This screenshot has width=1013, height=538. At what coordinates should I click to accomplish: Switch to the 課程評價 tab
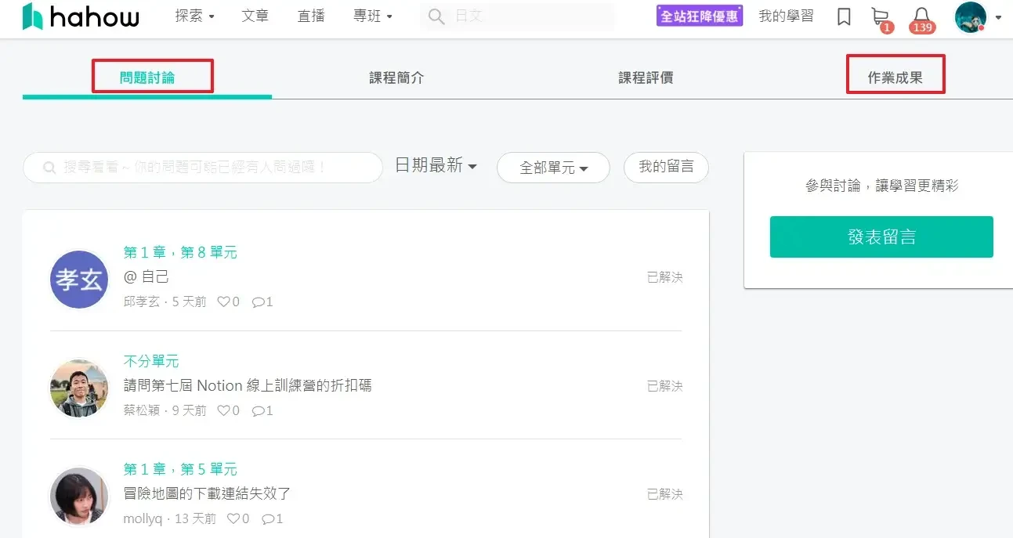646,78
